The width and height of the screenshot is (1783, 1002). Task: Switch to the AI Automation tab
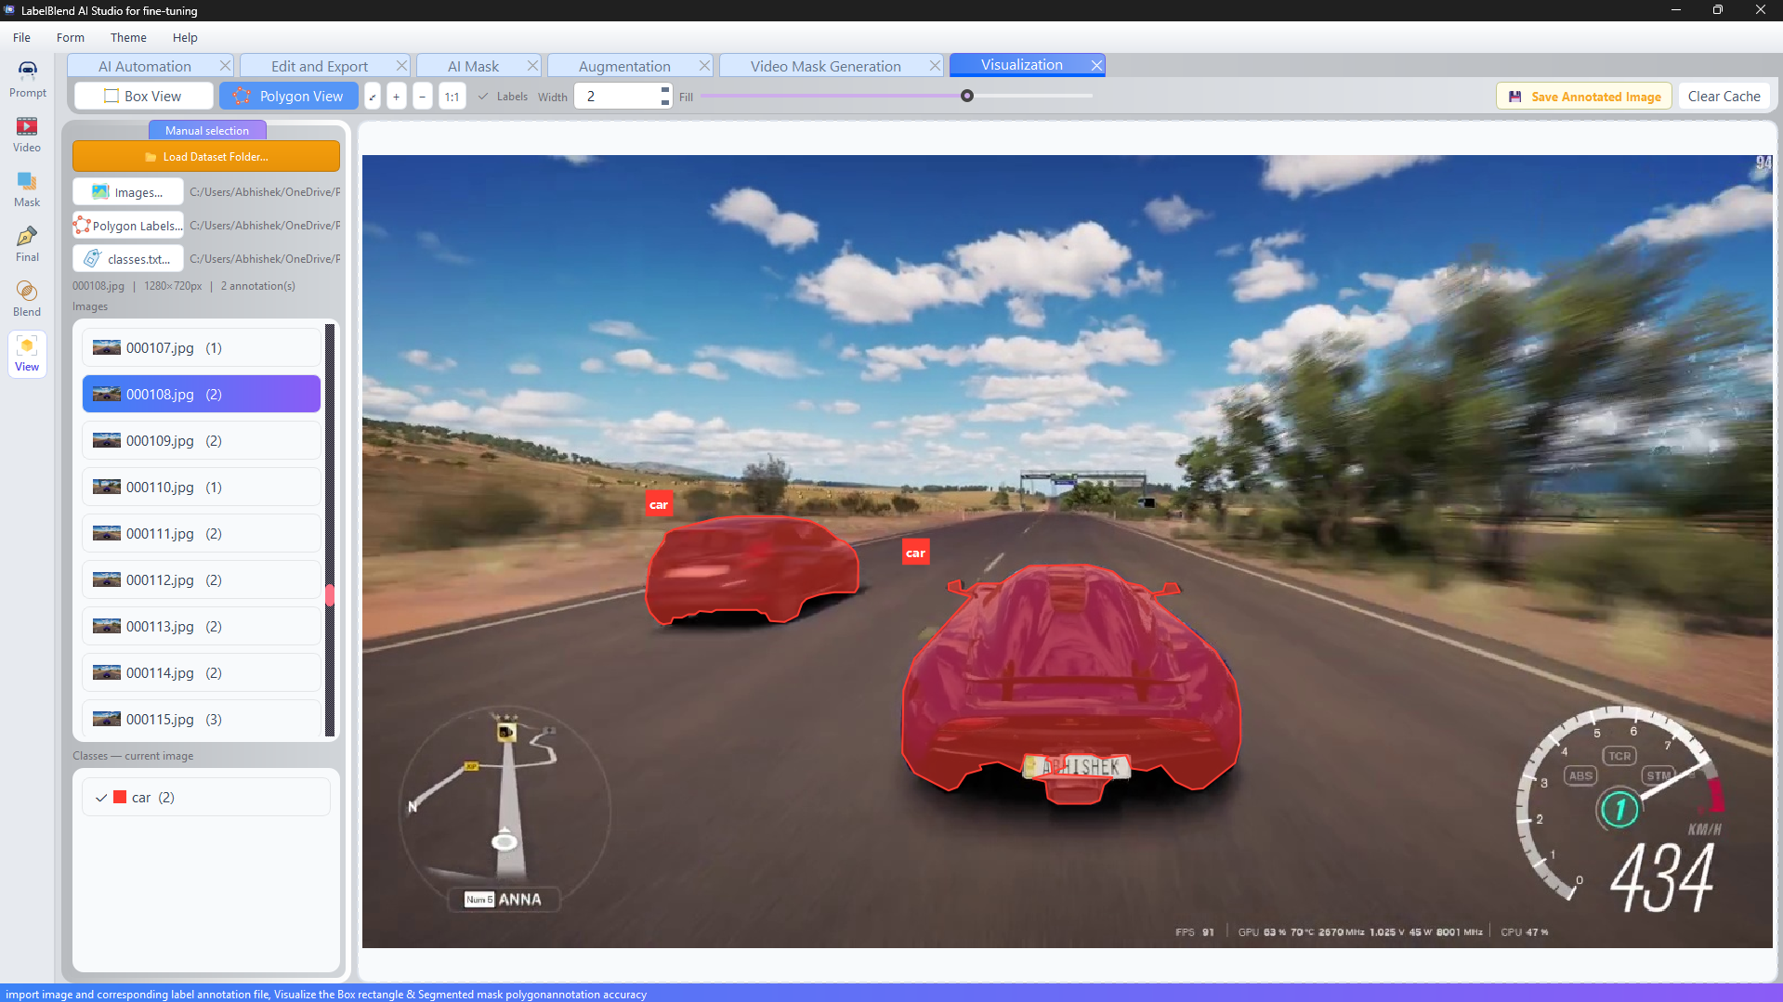click(144, 66)
